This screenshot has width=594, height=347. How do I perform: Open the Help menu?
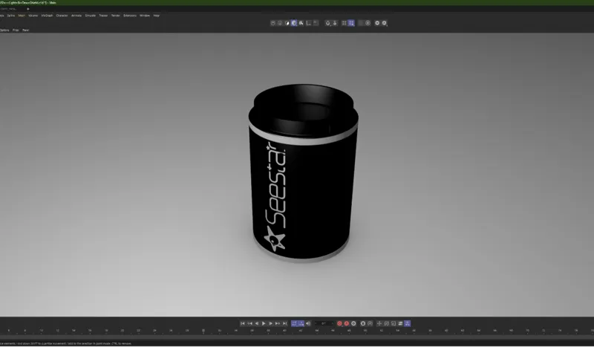[x=156, y=16]
